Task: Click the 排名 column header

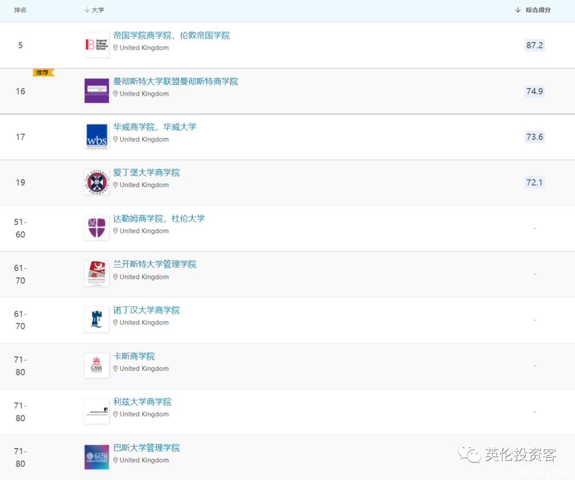Action: point(20,10)
